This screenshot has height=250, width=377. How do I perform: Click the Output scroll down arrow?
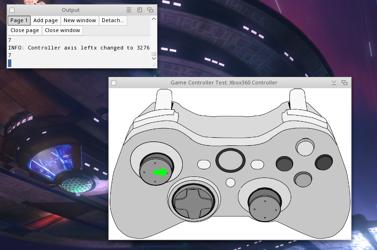(x=154, y=58)
